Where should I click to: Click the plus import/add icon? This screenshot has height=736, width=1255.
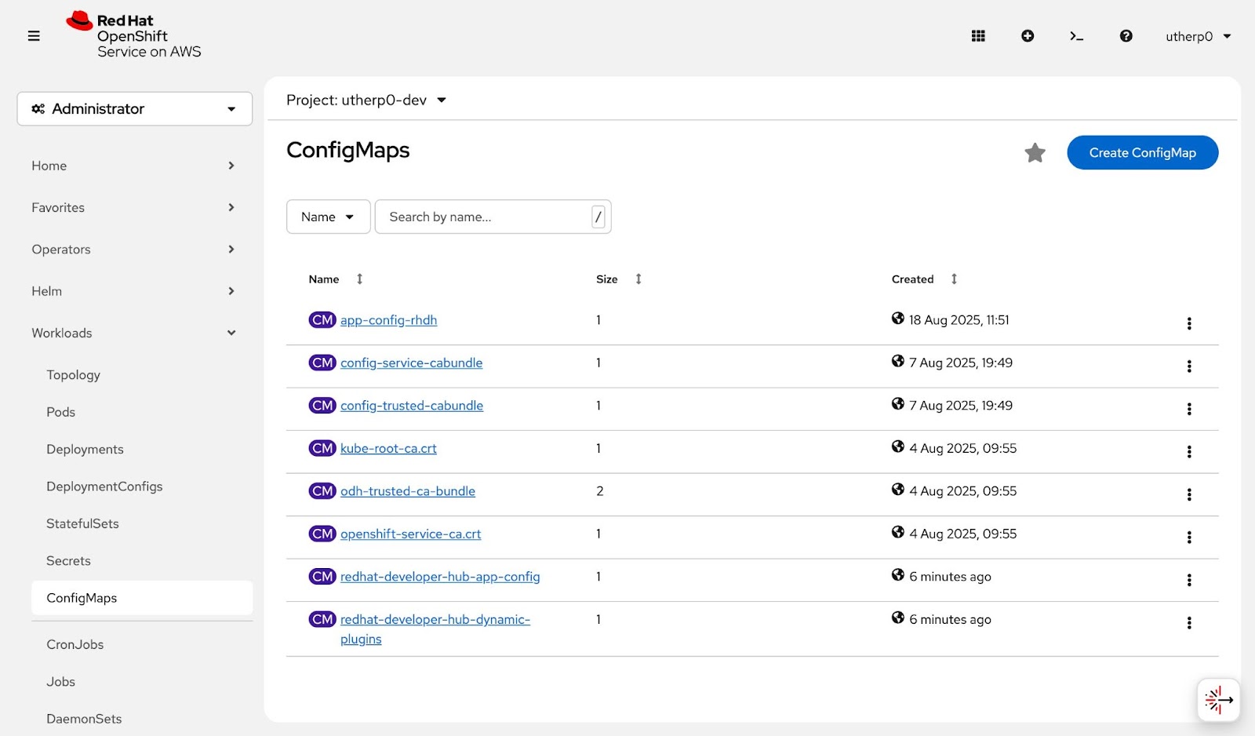coord(1028,36)
